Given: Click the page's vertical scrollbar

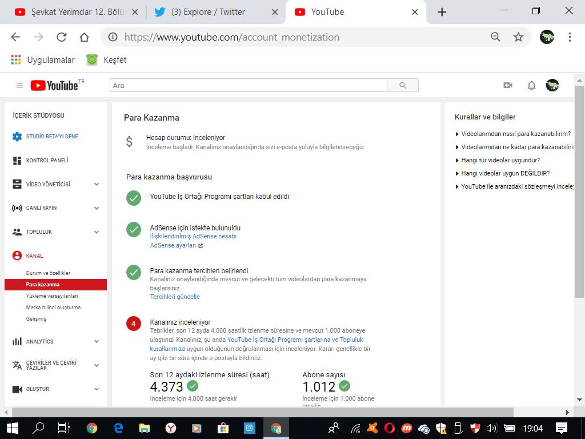Looking at the screenshot, I should tap(579, 191).
